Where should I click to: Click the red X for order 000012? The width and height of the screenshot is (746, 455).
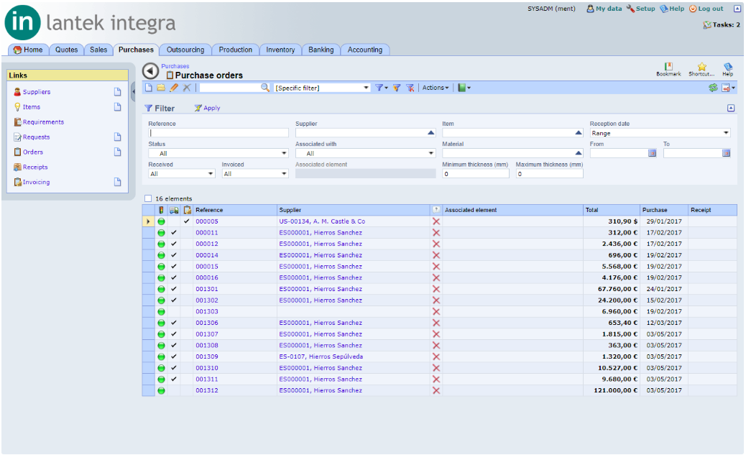[436, 244]
